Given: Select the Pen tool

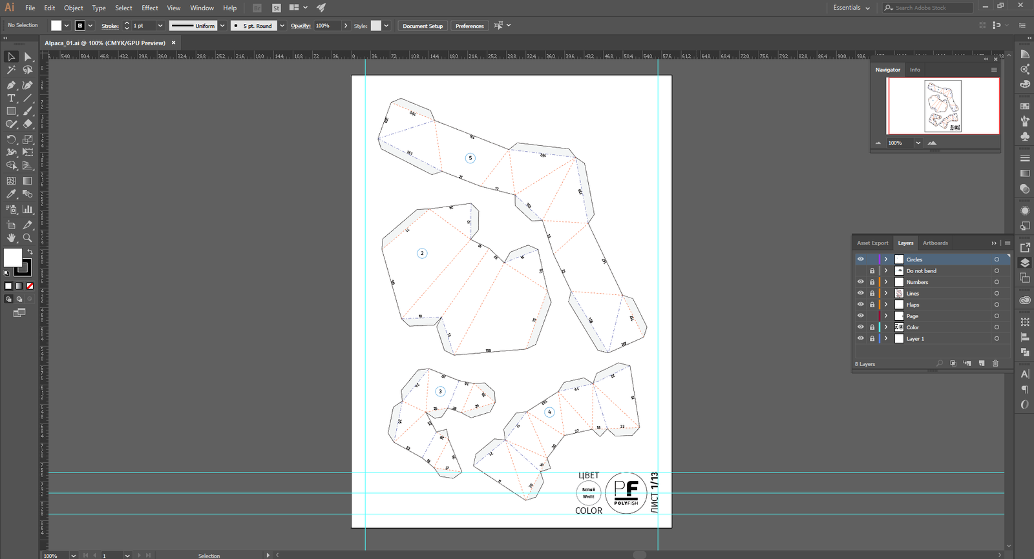Looking at the screenshot, I should (11, 85).
